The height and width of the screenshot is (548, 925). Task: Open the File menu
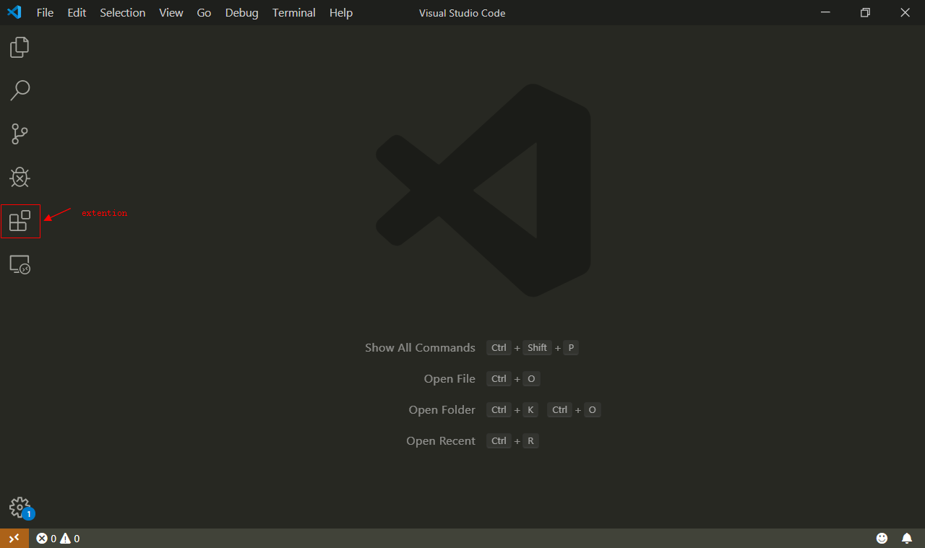45,12
